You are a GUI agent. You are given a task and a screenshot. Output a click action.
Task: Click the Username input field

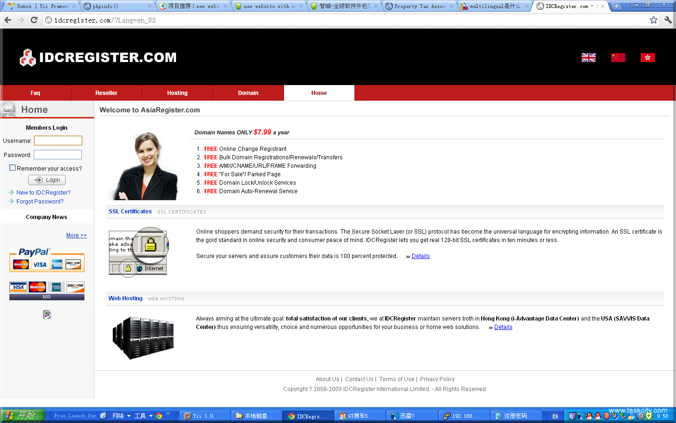tap(58, 141)
